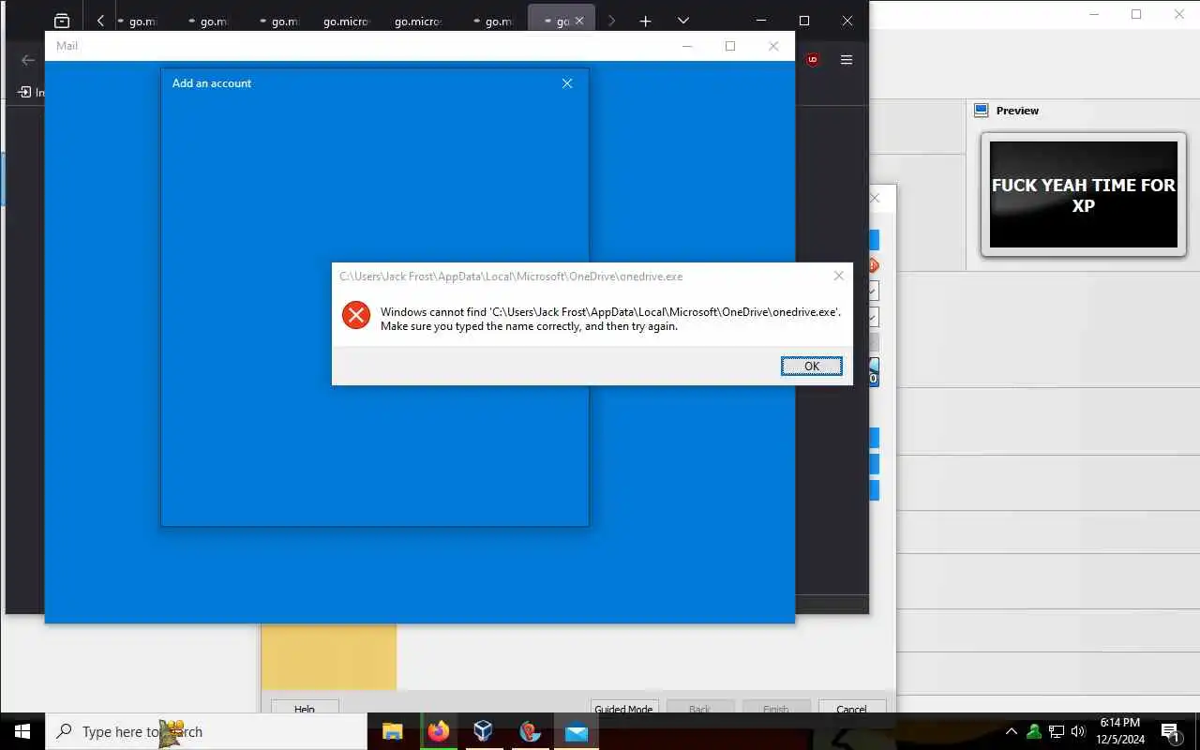Close the onedrive.exe error dialog with X

coord(838,276)
